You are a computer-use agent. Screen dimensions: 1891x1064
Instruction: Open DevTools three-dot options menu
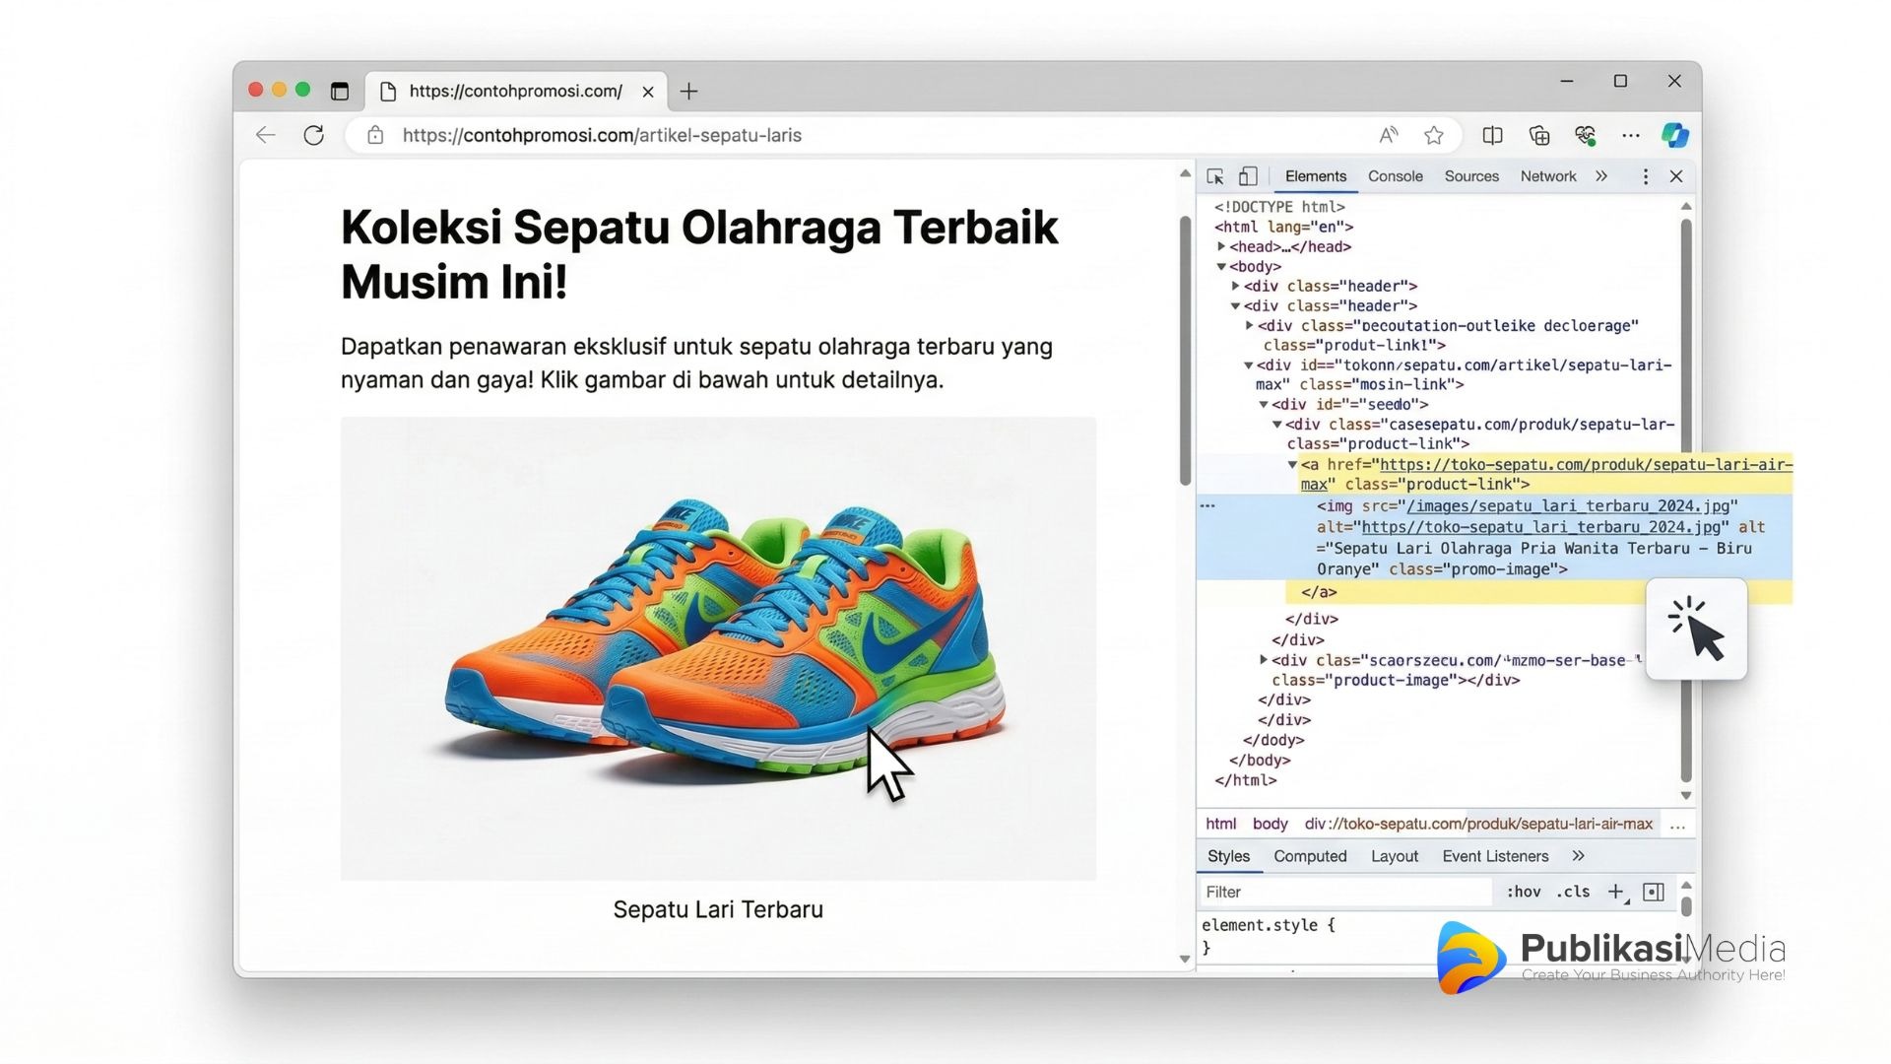(x=1645, y=176)
